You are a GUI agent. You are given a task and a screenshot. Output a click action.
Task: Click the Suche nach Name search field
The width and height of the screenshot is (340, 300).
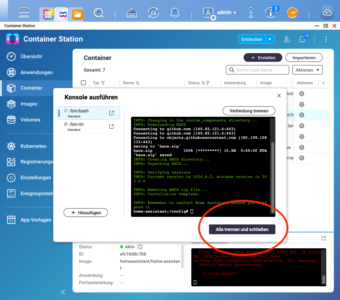coord(257,70)
